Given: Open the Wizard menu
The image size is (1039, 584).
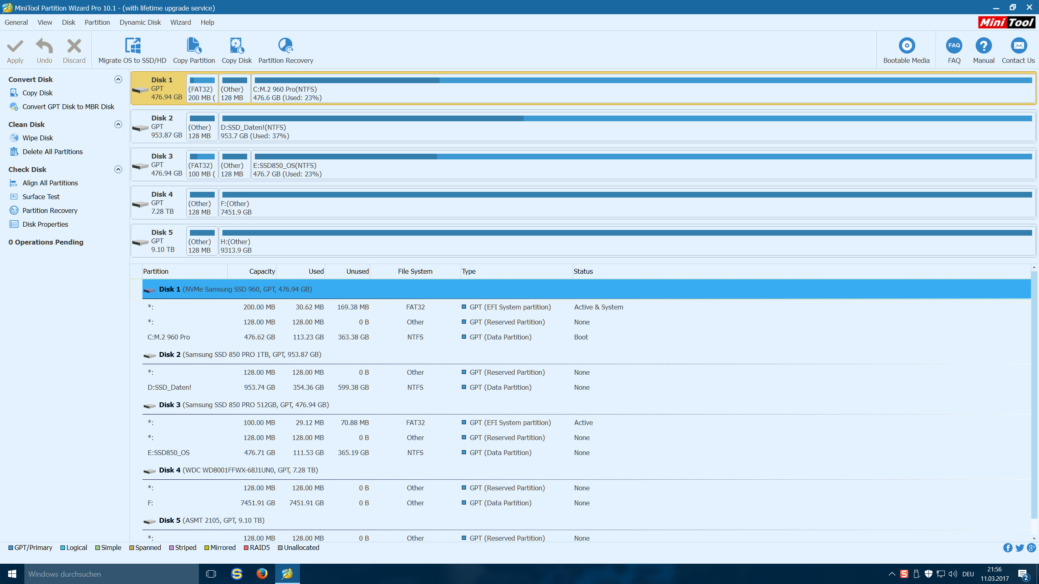Looking at the screenshot, I should 180,22.
